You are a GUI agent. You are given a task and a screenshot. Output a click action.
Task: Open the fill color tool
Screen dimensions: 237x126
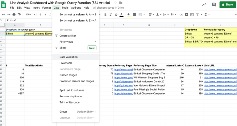pos(129,15)
